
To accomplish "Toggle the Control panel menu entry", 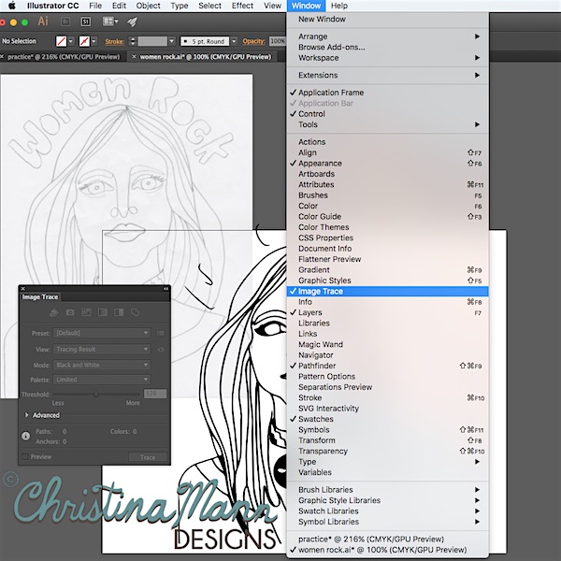I will (387, 114).
